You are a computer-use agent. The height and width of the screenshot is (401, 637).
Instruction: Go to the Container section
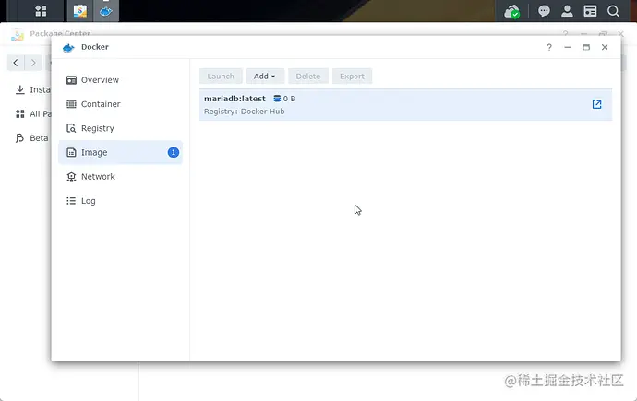(121, 104)
